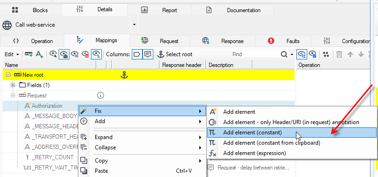Click the add structure icon with green plus

(x=29, y=54)
